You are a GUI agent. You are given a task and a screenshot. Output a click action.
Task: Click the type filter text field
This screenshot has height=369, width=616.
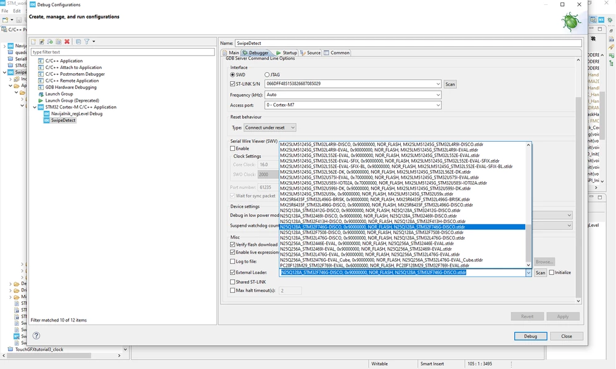coord(123,52)
